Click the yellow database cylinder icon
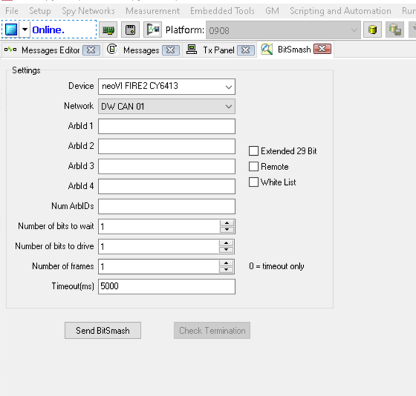The image size is (416, 396). pos(373,29)
